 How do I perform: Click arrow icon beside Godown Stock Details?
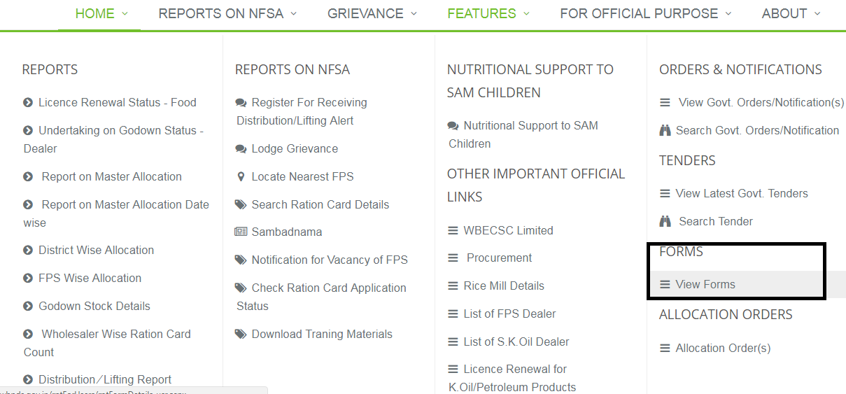click(x=29, y=307)
